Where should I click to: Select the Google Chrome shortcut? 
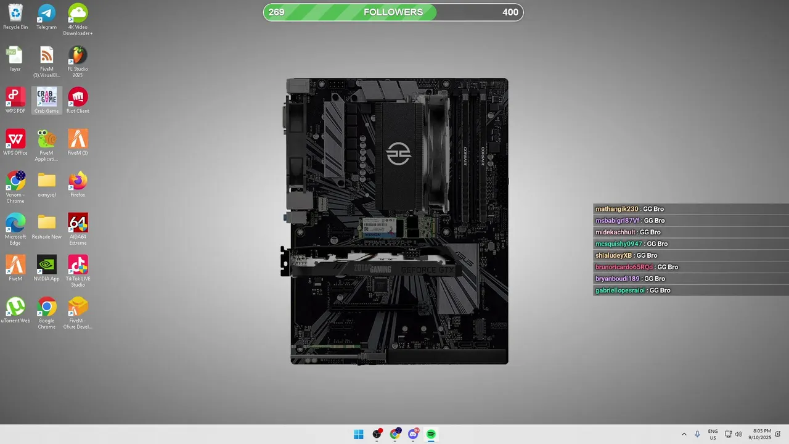[47, 313]
